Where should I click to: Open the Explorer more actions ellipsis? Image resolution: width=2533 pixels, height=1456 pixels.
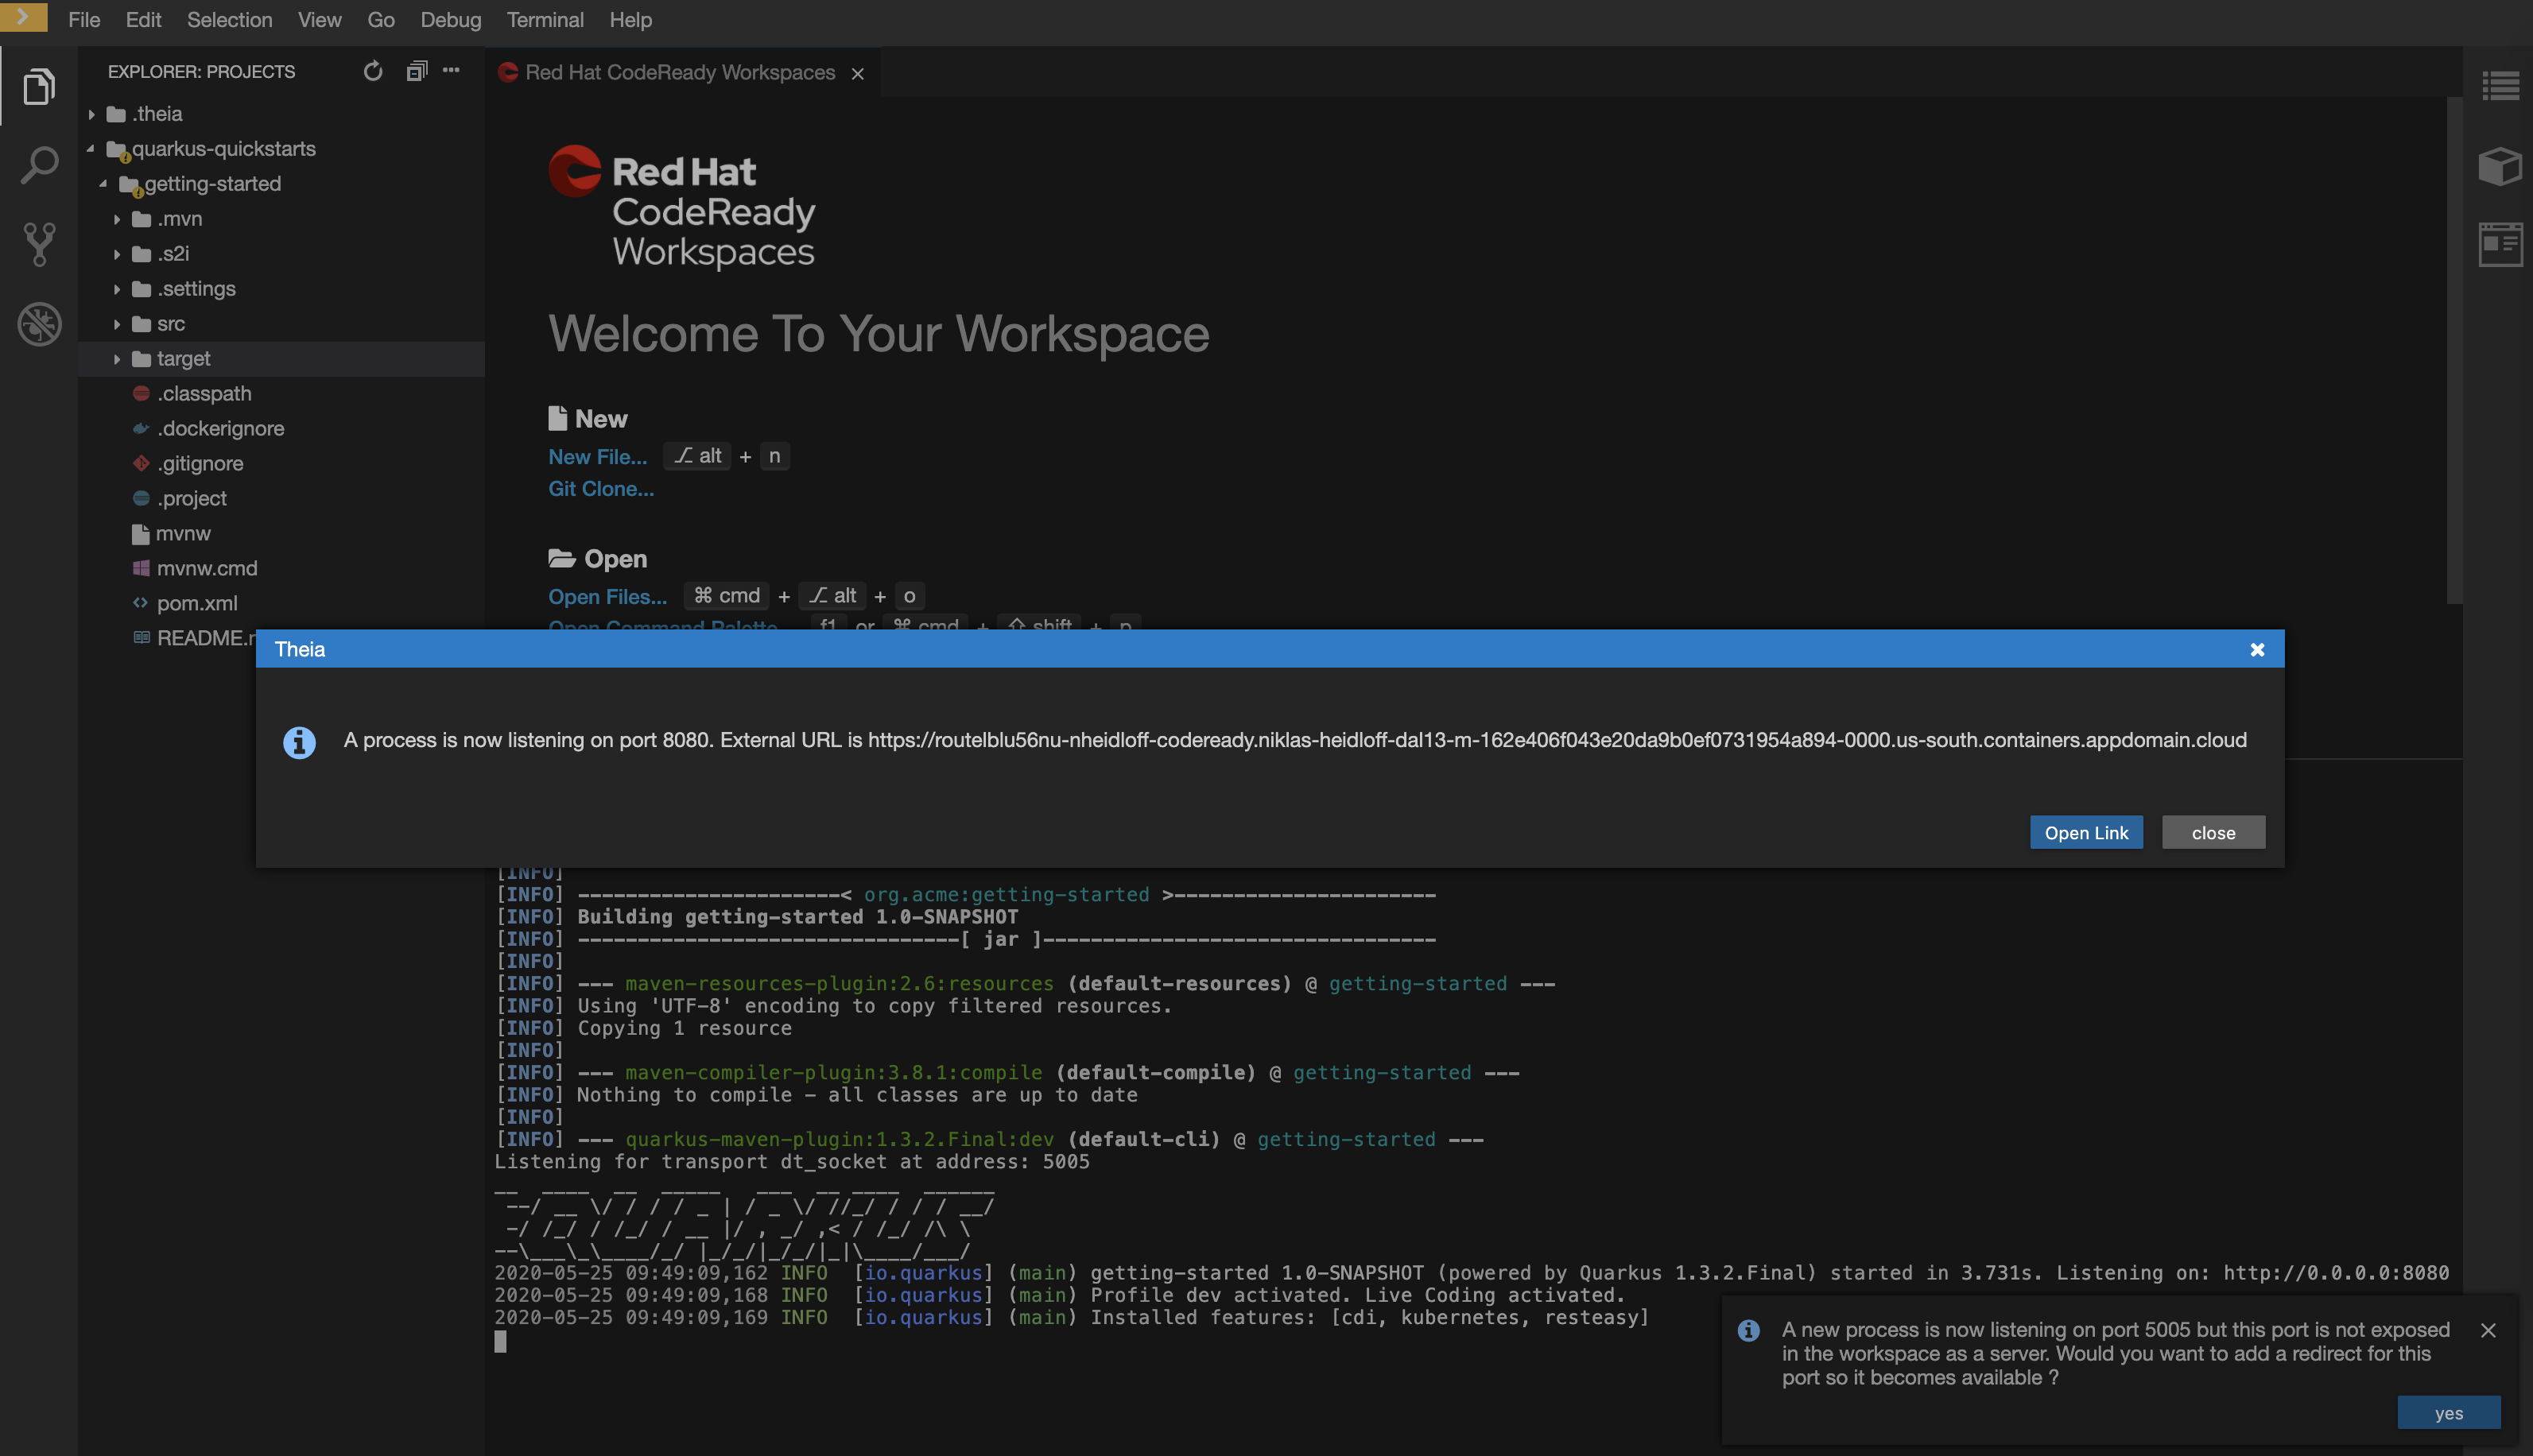451,70
